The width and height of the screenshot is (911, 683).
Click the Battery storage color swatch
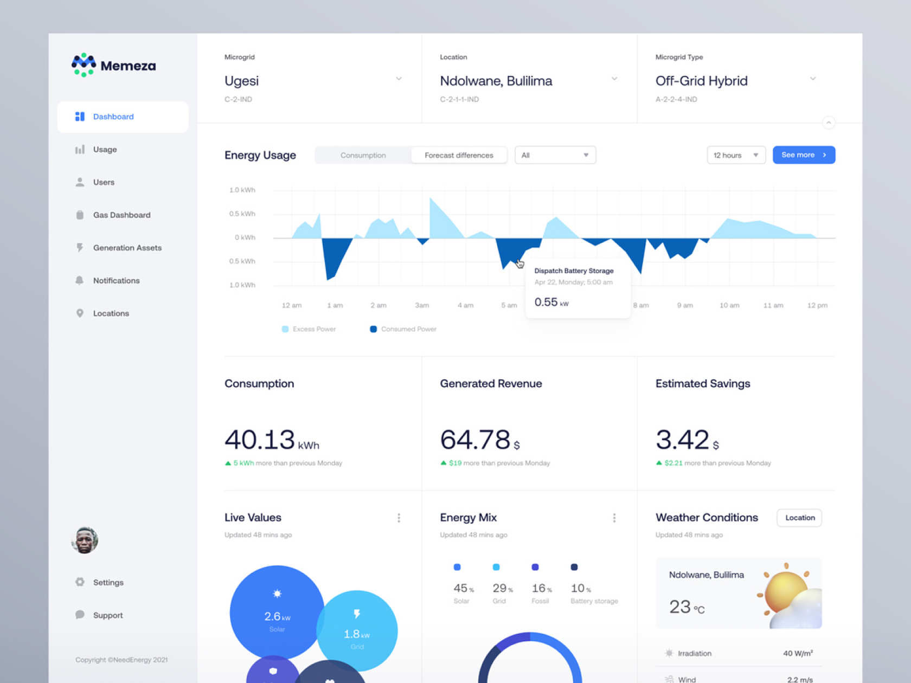tap(574, 567)
